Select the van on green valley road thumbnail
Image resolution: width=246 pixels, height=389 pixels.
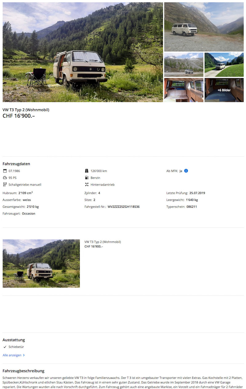(224, 65)
